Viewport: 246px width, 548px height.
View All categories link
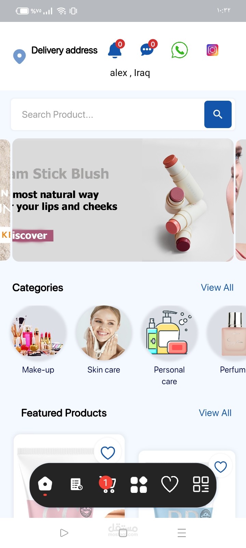(217, 288)
